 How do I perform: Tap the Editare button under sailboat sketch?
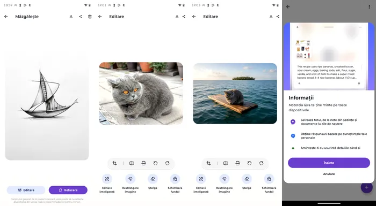[26, 190]
